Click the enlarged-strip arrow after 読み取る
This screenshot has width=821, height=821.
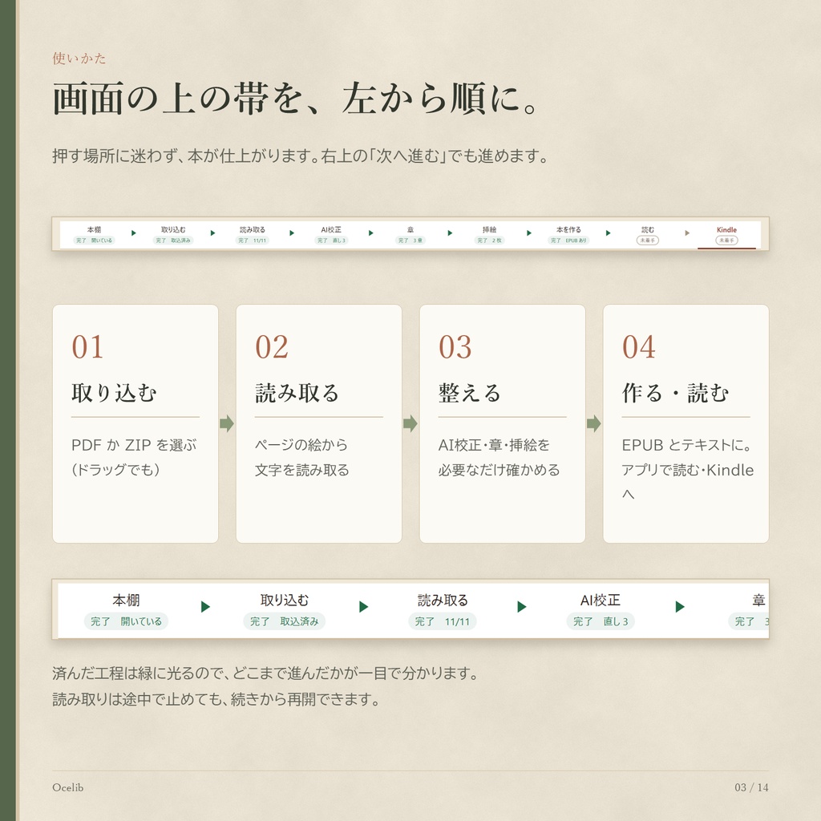tap(522, 607)
